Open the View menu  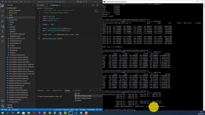coord(21,2)
